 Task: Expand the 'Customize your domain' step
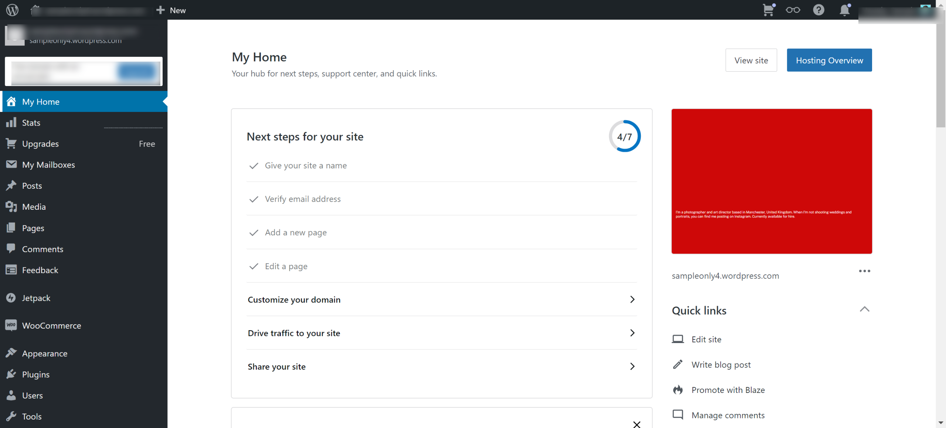[x=632, y=299]
